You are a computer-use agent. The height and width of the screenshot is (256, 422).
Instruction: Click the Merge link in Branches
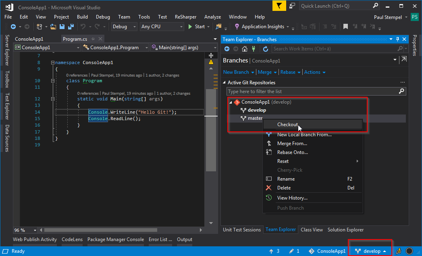[x=265, y=72]
